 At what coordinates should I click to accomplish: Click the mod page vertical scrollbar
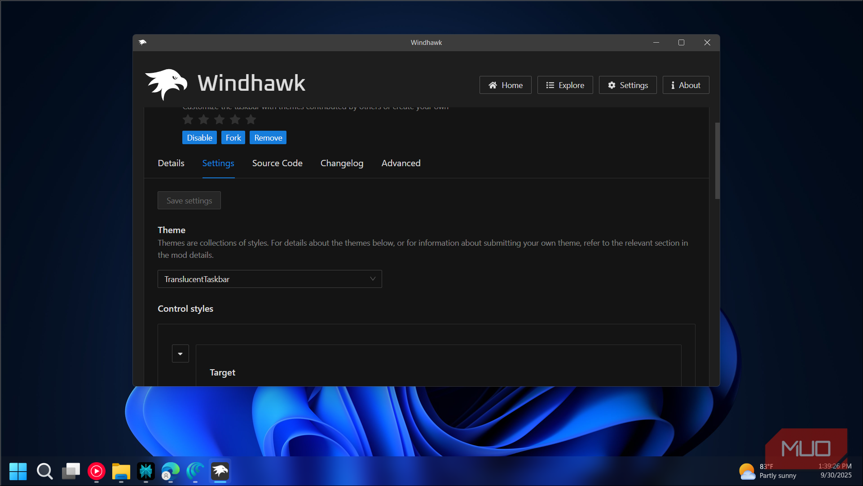tap(717, 160)
